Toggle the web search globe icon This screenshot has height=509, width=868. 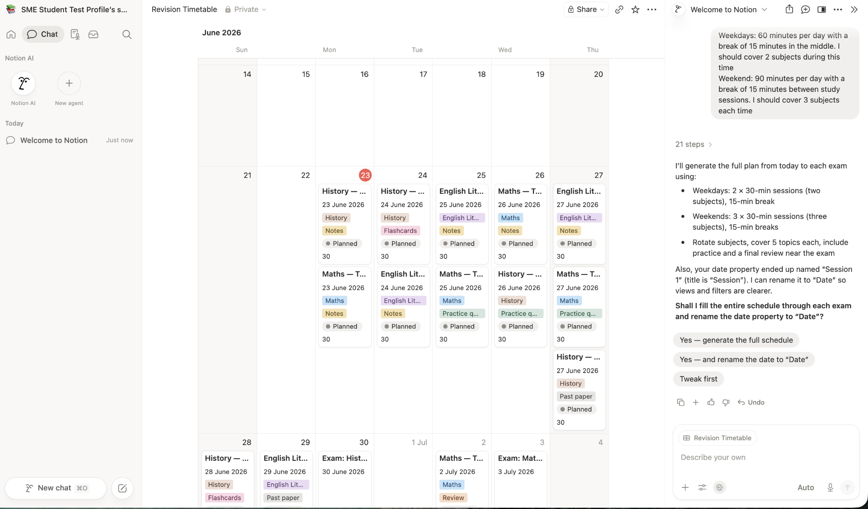[x=720, y=487]
